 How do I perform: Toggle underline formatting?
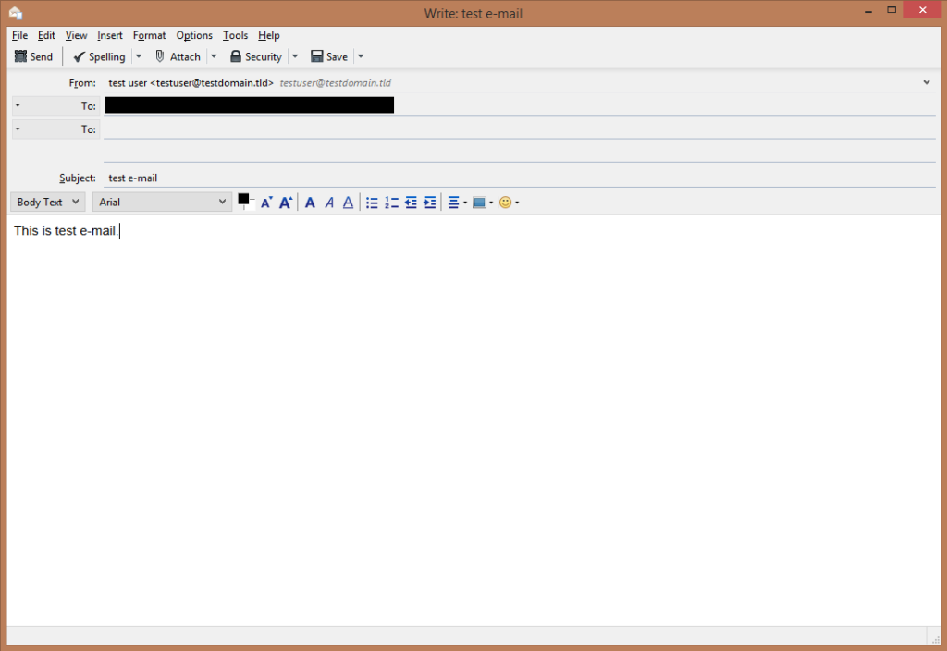347,202
